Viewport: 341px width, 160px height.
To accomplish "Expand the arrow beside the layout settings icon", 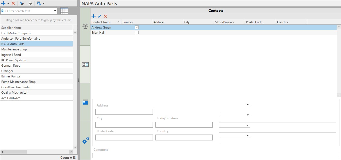I will click(x=44, y=4).
